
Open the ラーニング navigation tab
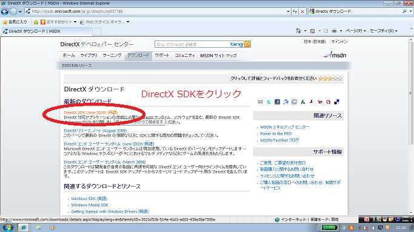click(x=112, y=56)
